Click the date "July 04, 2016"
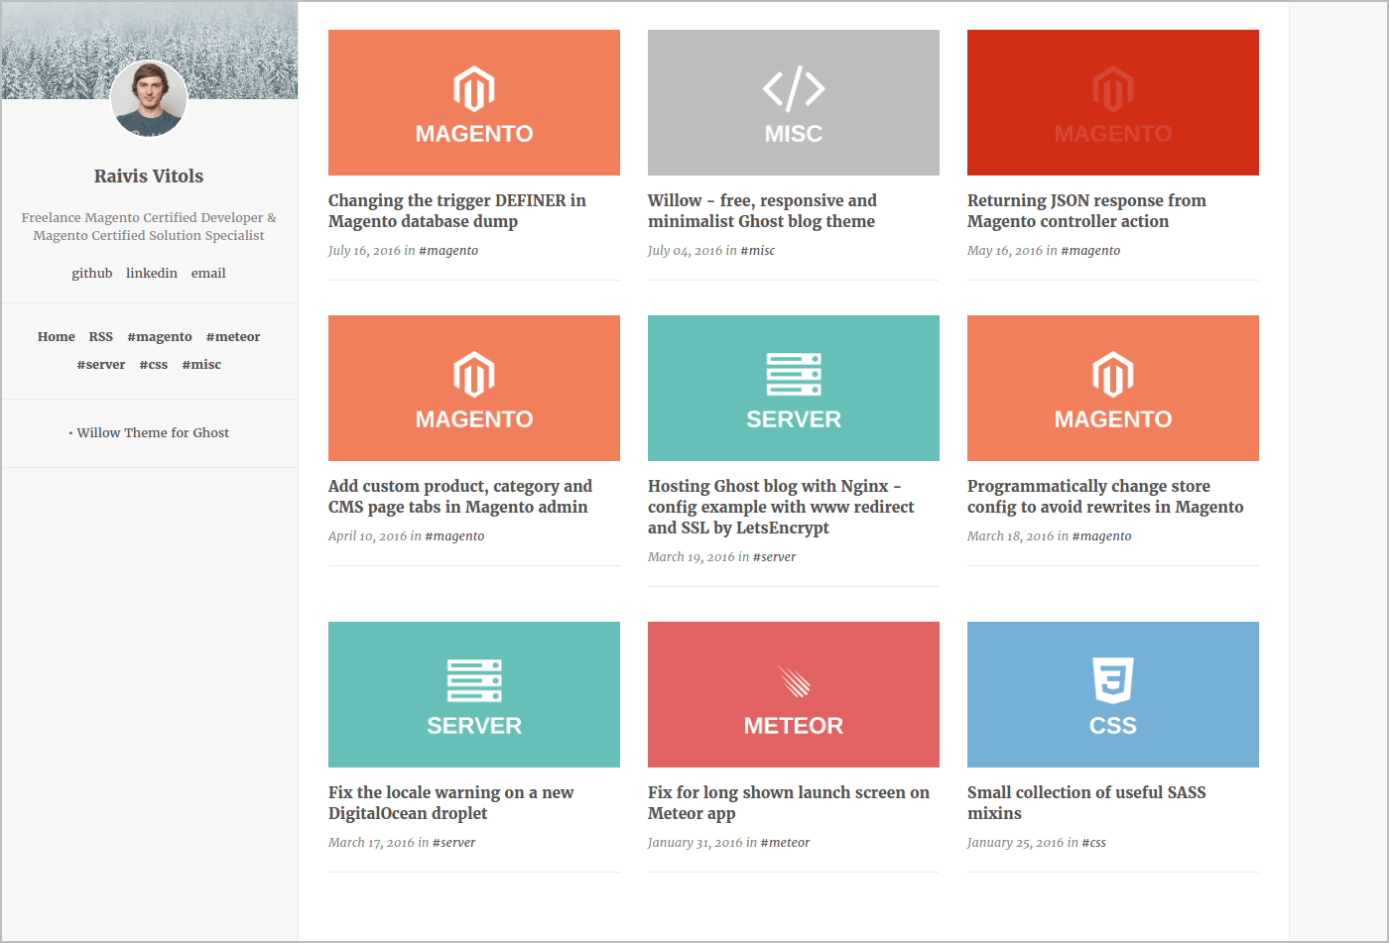This screenshot has height=943, width=1389. pyautogui.click(x=686, y=251)
